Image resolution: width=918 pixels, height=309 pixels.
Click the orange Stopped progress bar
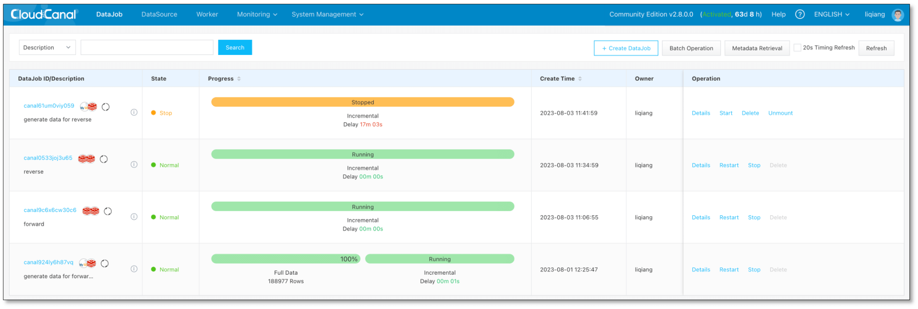(362, 102)
